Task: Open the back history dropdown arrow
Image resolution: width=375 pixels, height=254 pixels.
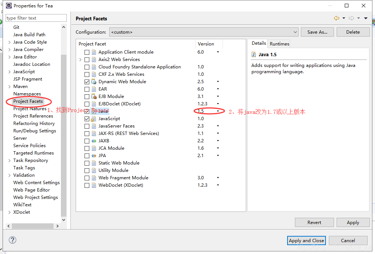Action: pos(344,18)
